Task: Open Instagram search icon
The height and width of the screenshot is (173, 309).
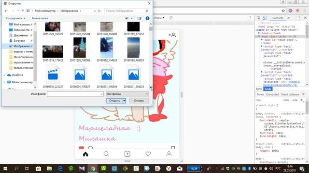Action: click(106, 154)
